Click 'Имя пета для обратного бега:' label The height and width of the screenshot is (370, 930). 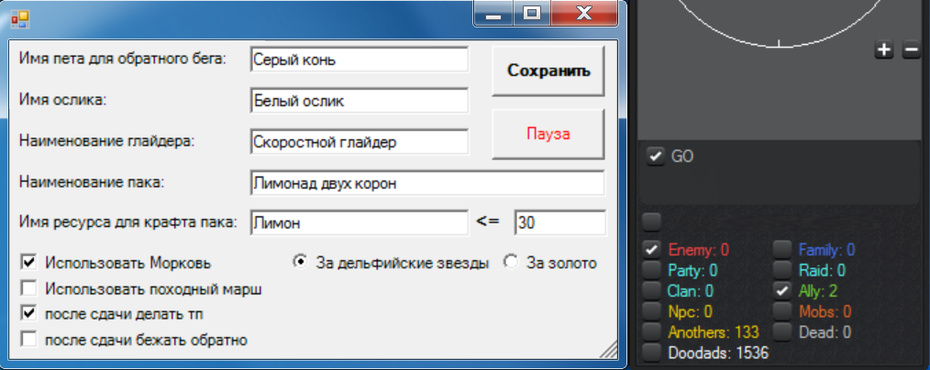point(123,59)
